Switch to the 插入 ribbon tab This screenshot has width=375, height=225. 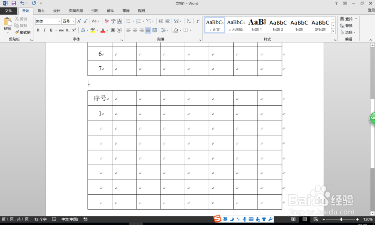[x=41, y=10]
